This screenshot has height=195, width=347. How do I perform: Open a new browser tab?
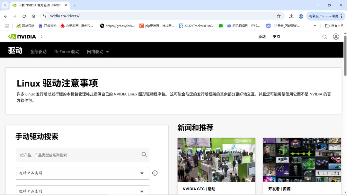click(75, 5)
